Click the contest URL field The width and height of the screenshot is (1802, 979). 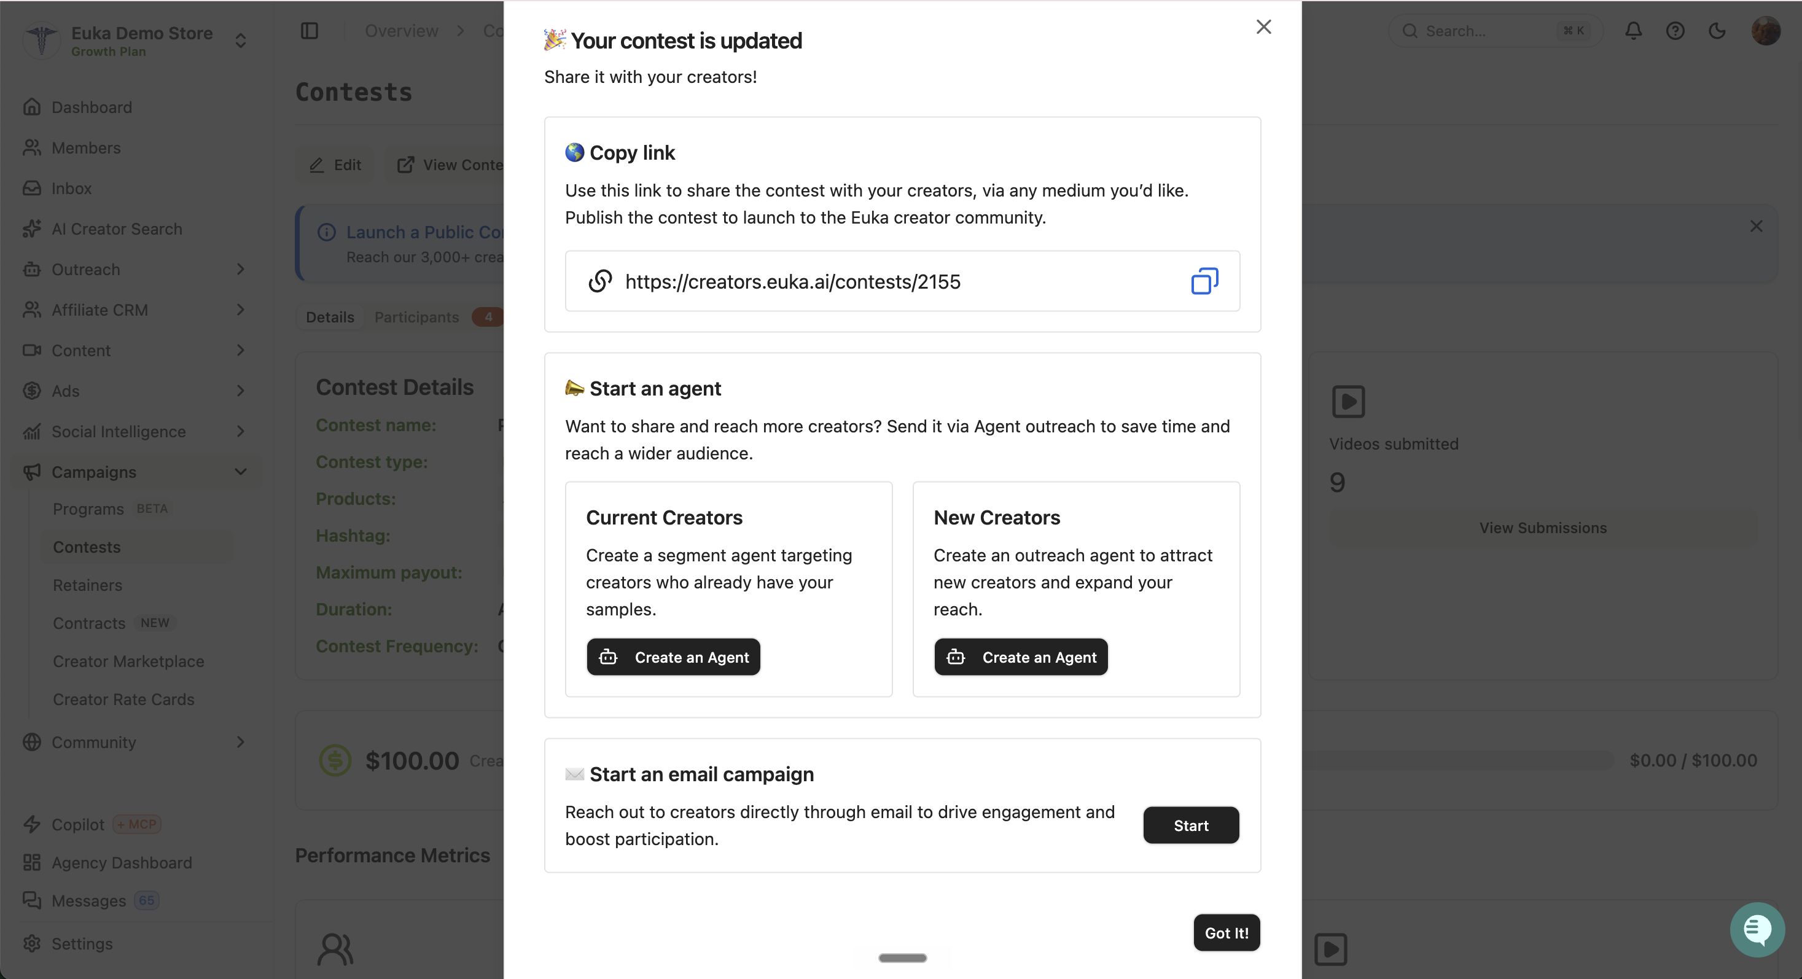902,281
